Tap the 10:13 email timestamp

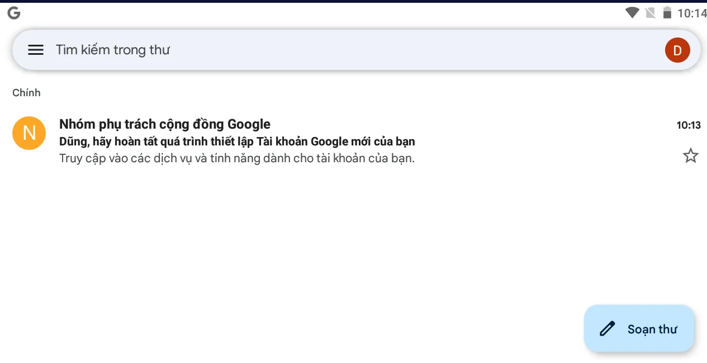pyautogui.click(x=689, y=125)
